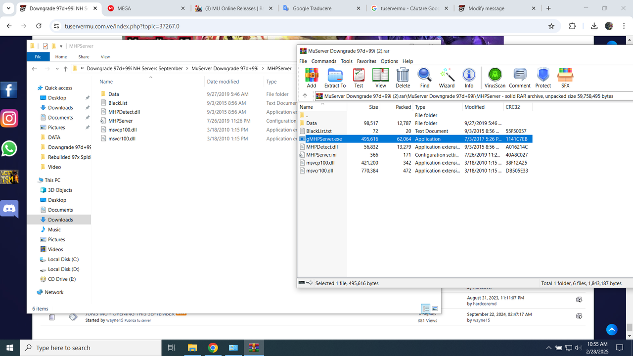Click the WhatsApp shortcut on the left
The height and width of the screenshot is (356, 633).
[9, 148]
